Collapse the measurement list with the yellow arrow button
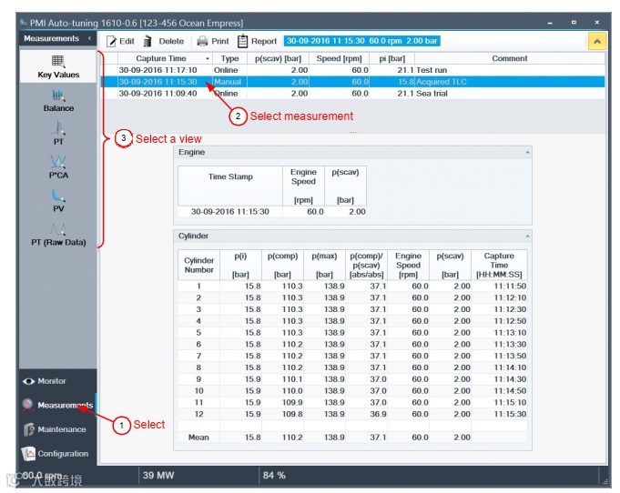Screen dimensions: 620x493 coord(597,41)
